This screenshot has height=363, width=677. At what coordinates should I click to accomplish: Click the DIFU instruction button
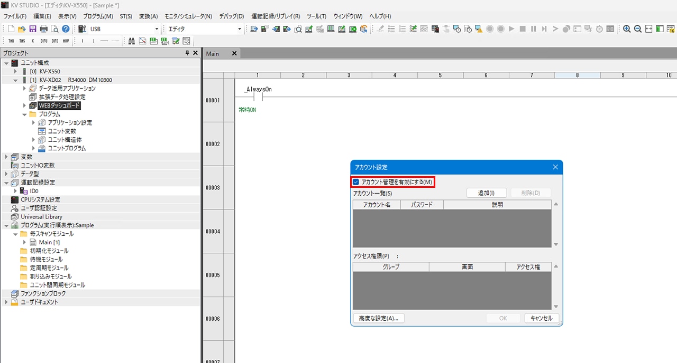(x=44, y=41)
